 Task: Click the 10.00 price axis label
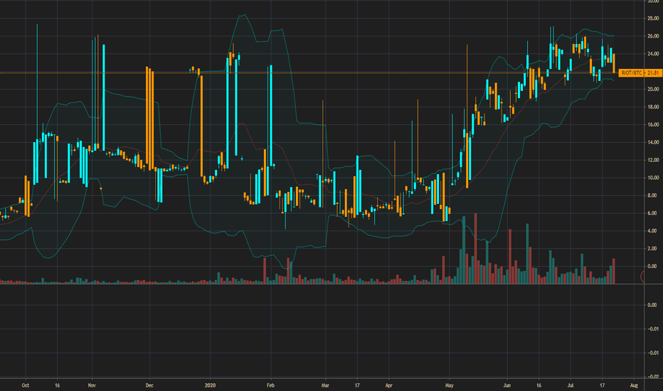(653, 178)
